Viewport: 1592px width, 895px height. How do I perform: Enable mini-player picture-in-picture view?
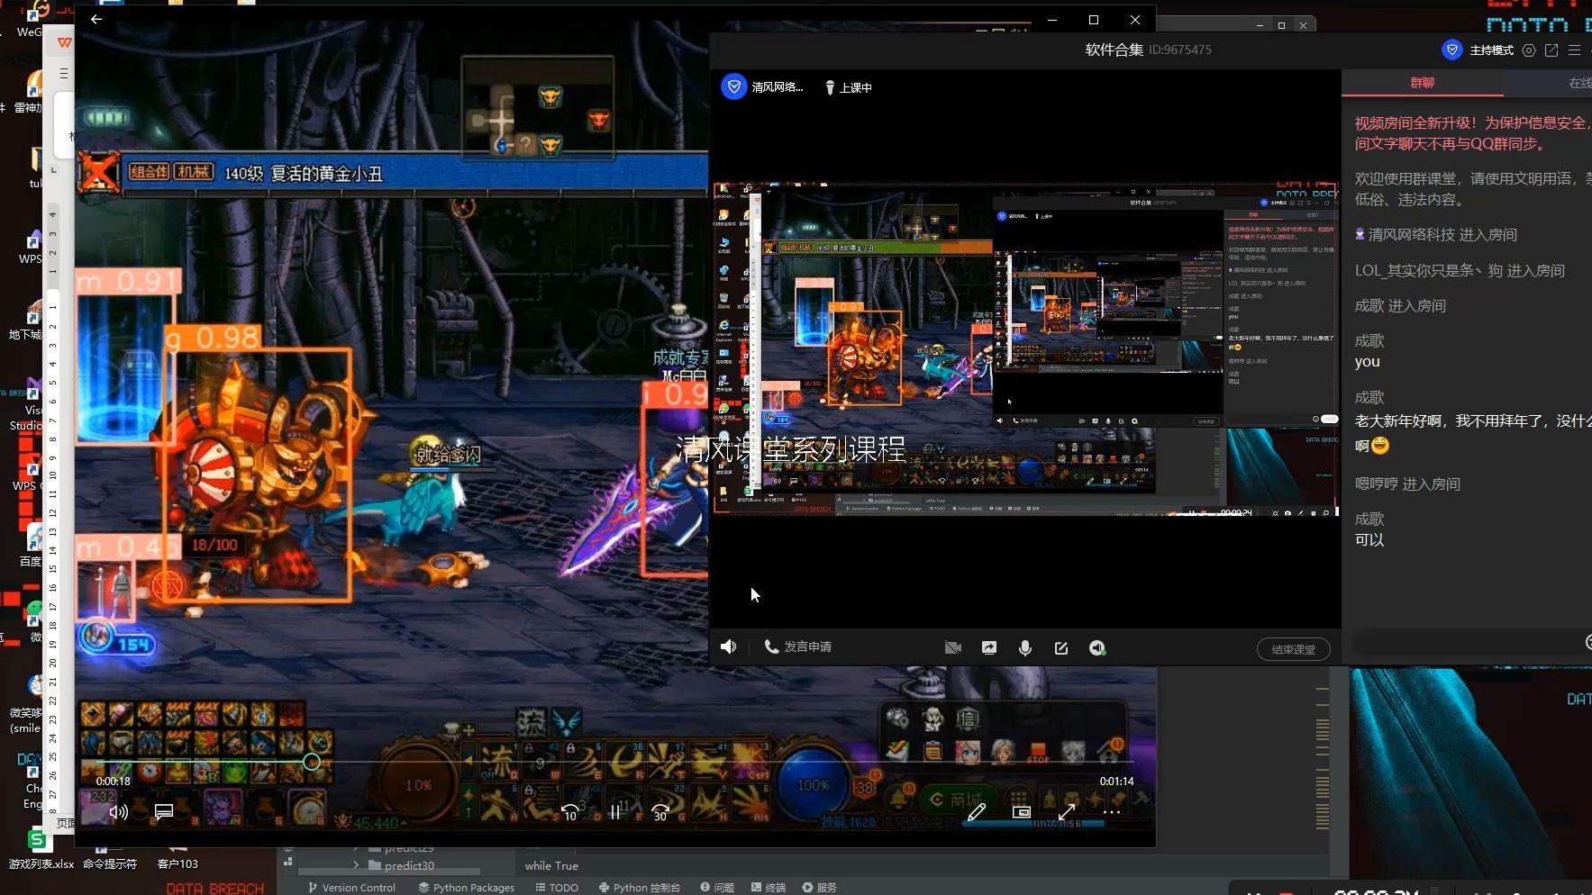coord(1021,811)
